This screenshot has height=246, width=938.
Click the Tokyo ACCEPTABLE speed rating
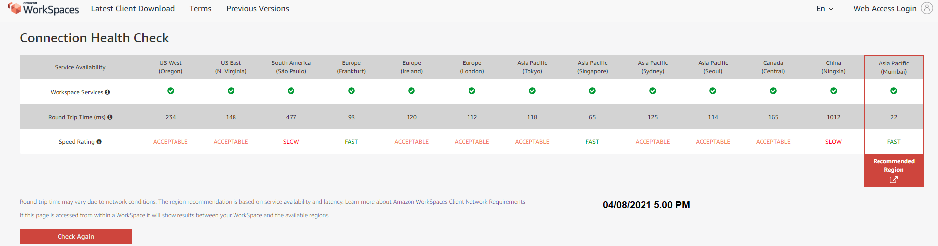point(532,142)
